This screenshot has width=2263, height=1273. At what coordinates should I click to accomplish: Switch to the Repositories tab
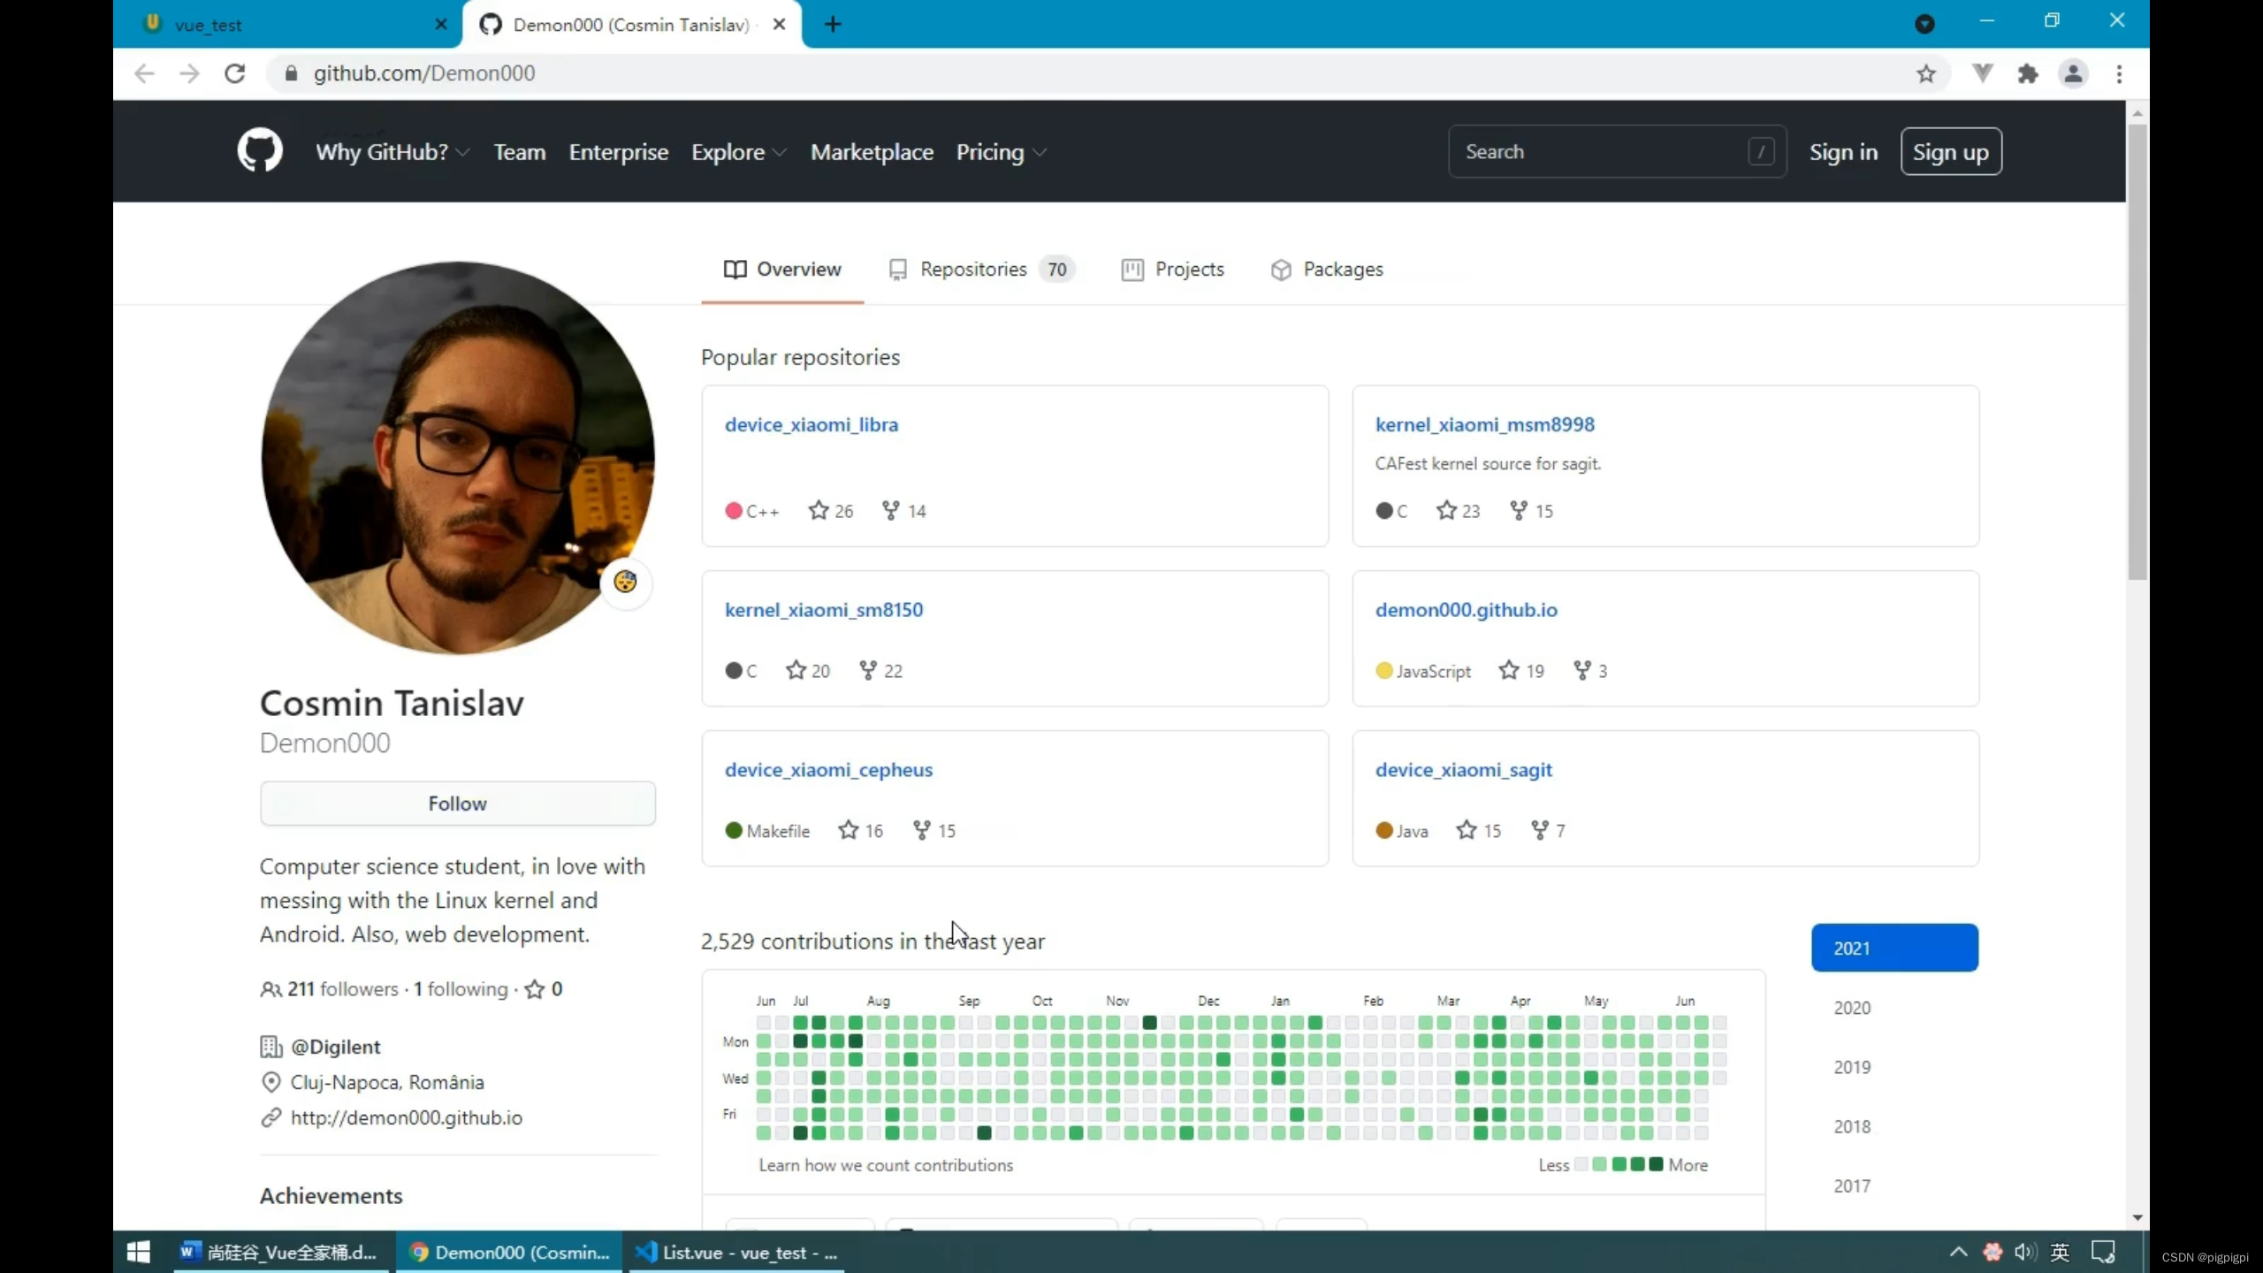click(981, 270)
